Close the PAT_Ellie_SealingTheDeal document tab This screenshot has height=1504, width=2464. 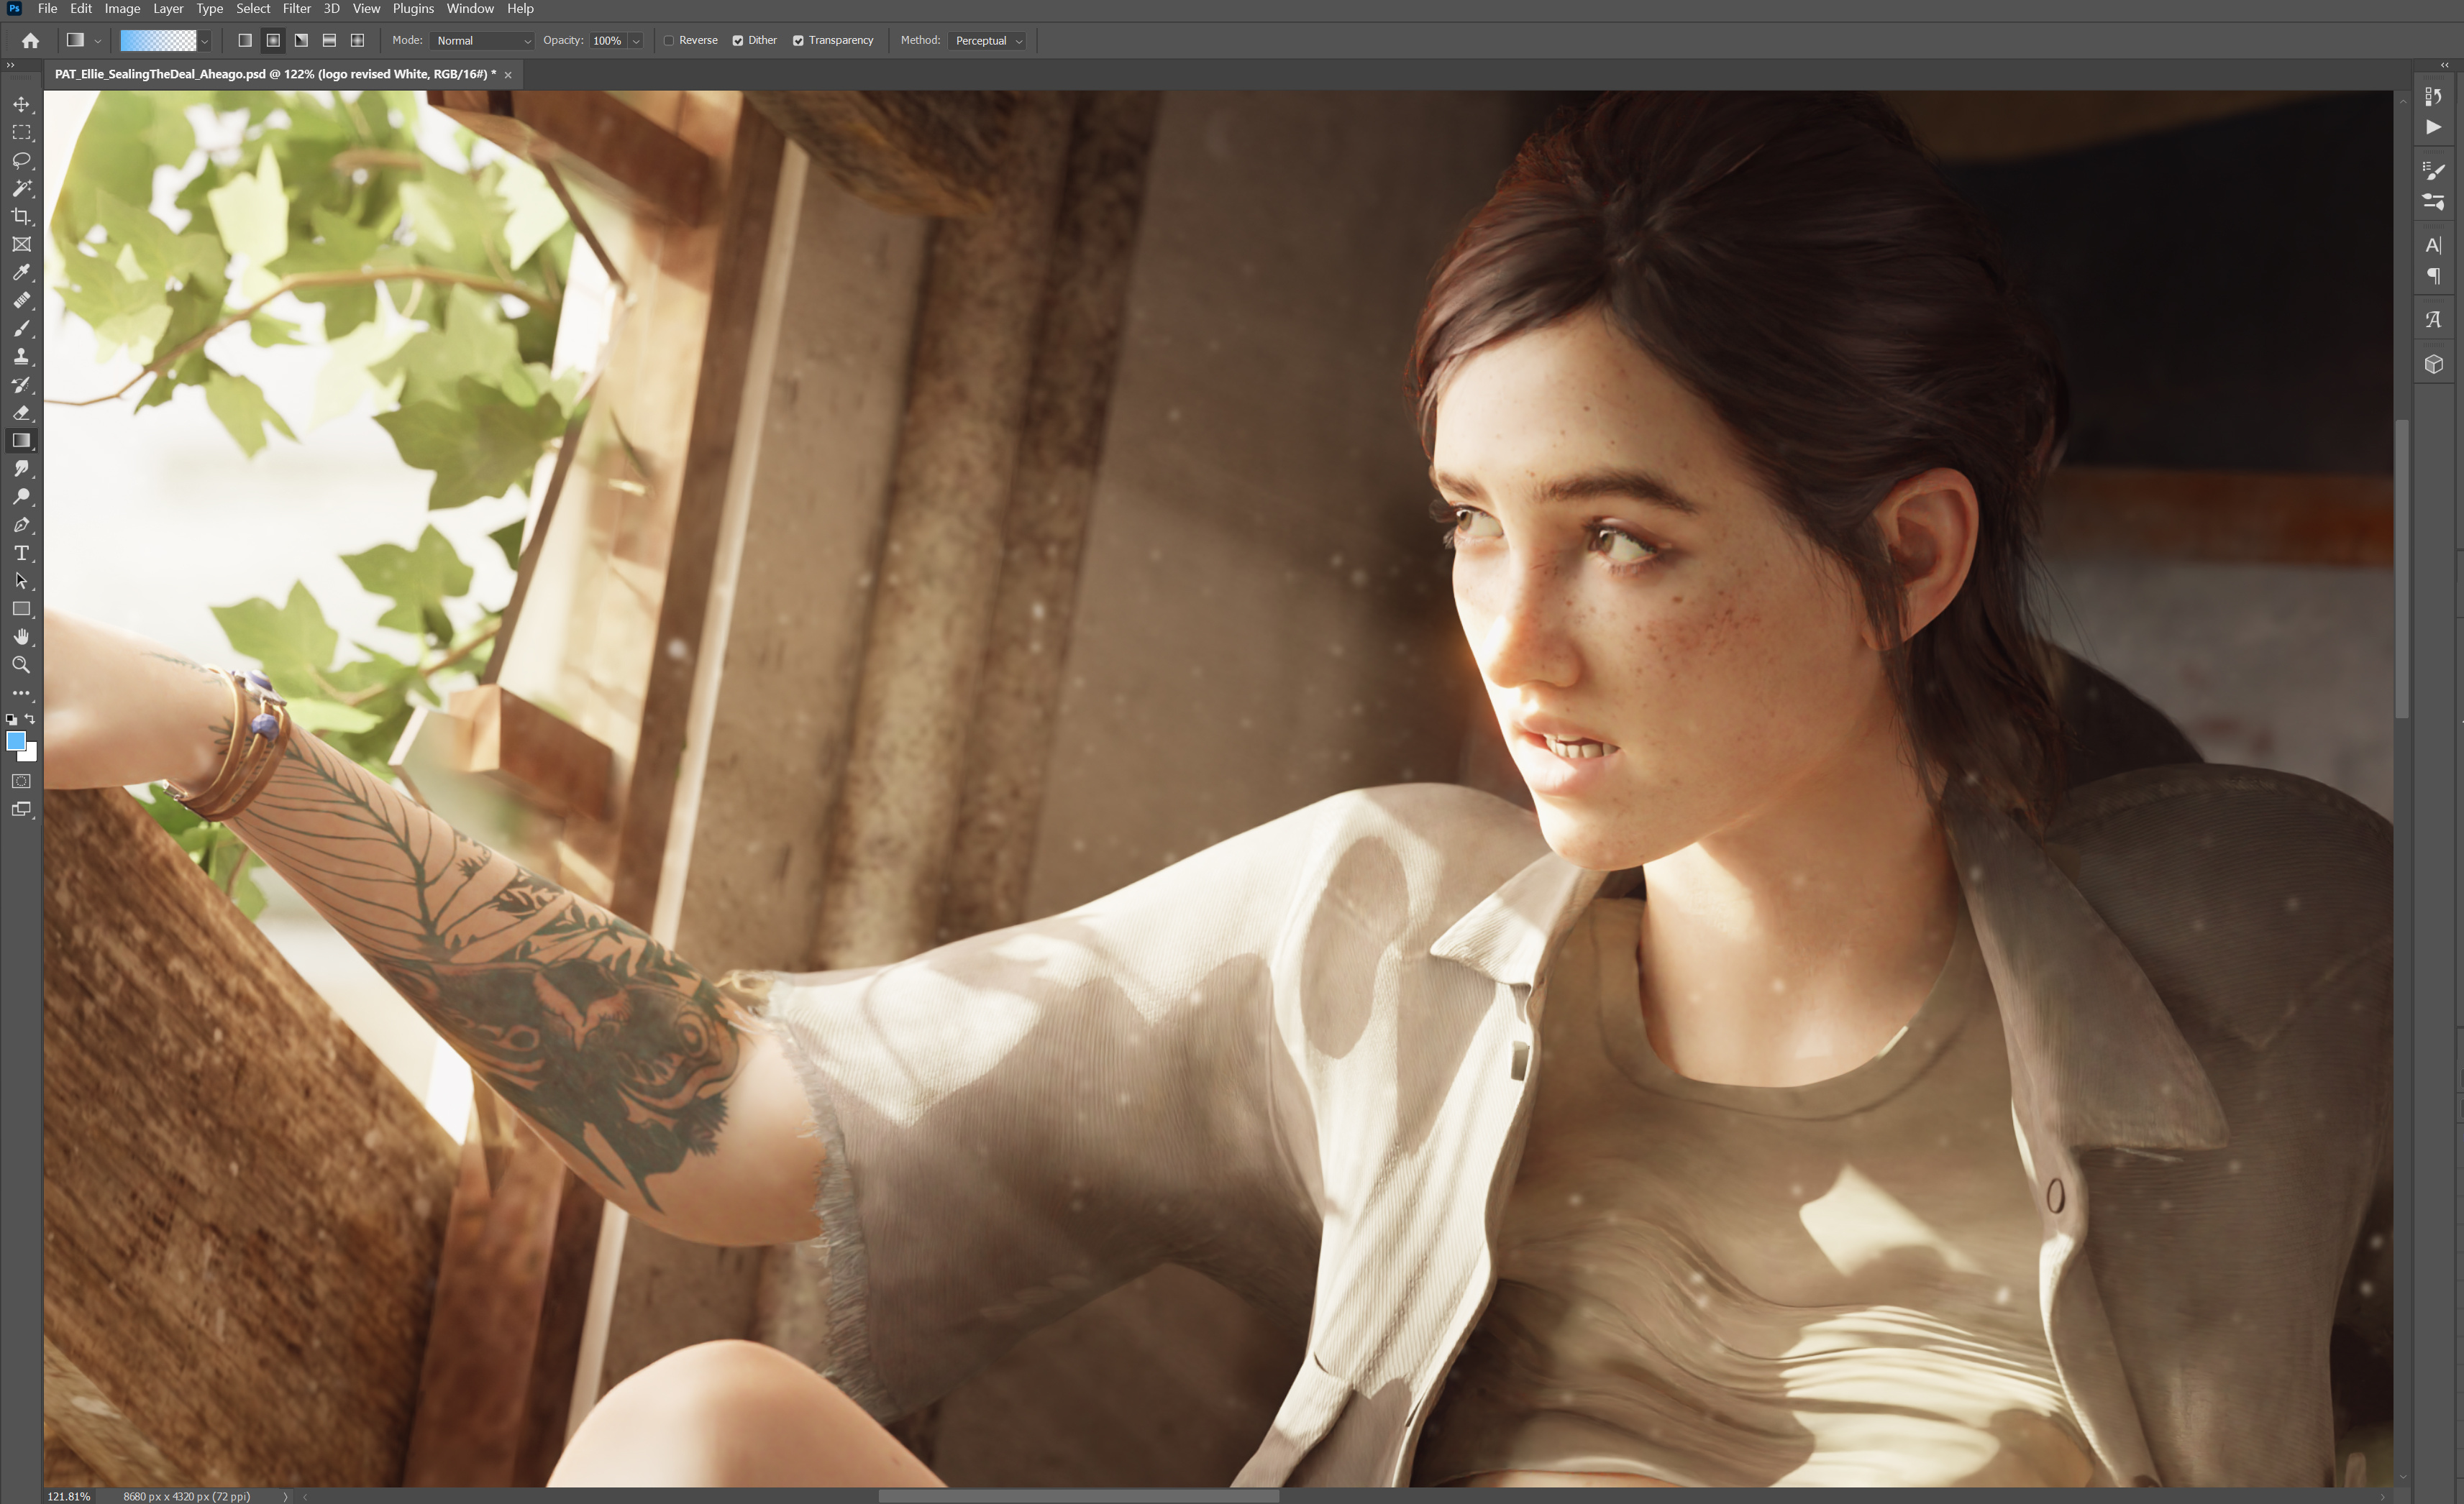tap(508, 75)
